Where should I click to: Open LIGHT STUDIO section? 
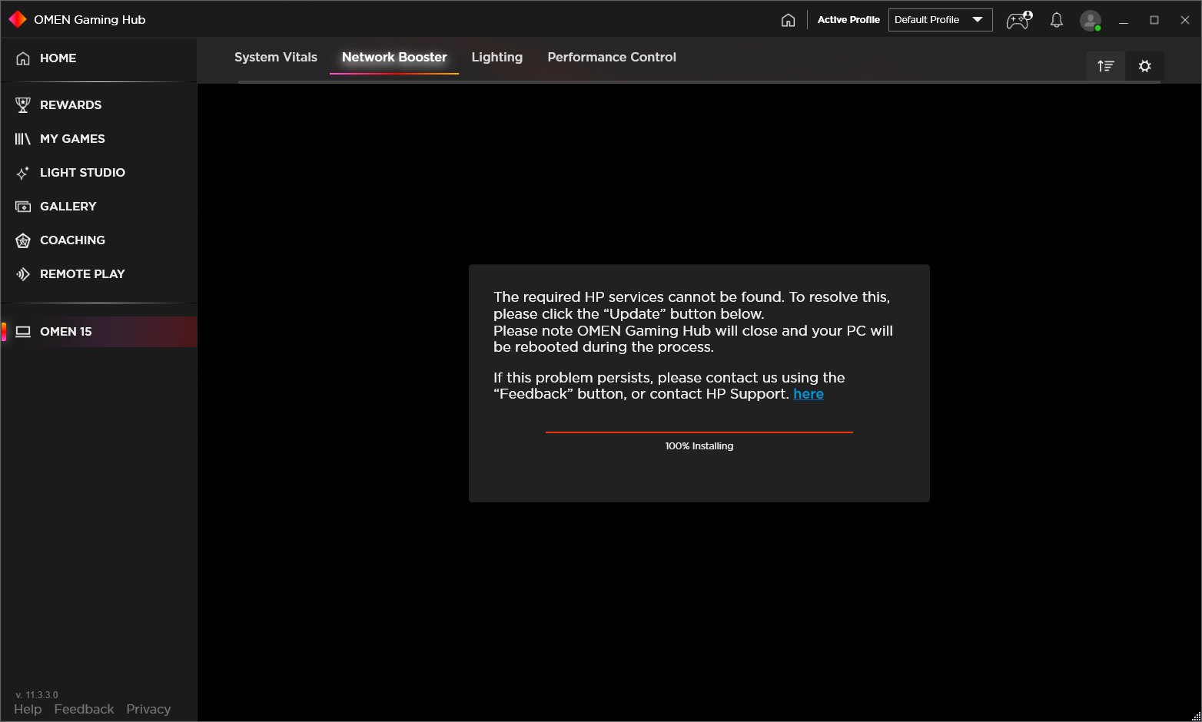coord(98,172)
